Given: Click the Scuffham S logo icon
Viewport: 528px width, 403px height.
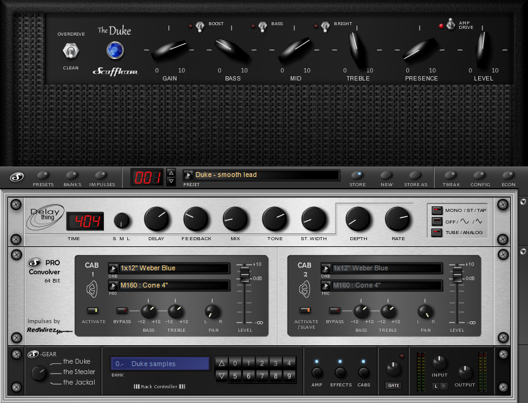Looking at the screenshot, I should [17, 177].
